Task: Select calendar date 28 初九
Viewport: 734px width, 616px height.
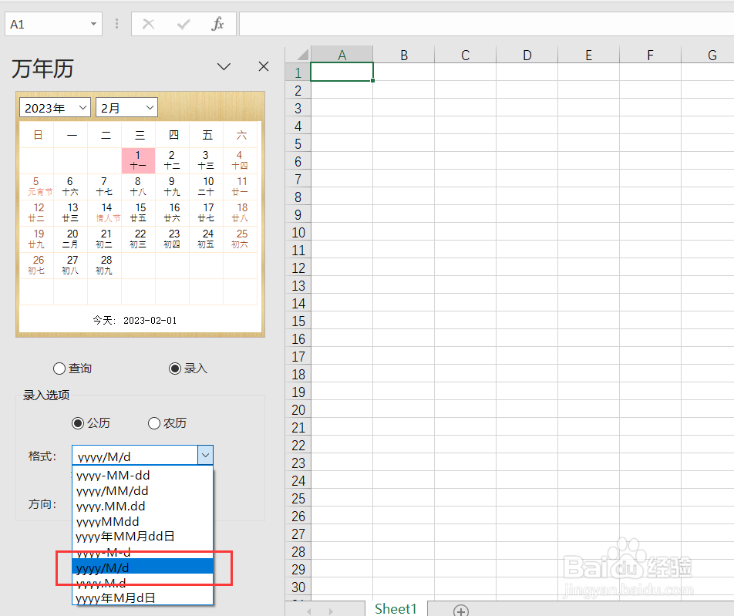Action: pos(104,265)
